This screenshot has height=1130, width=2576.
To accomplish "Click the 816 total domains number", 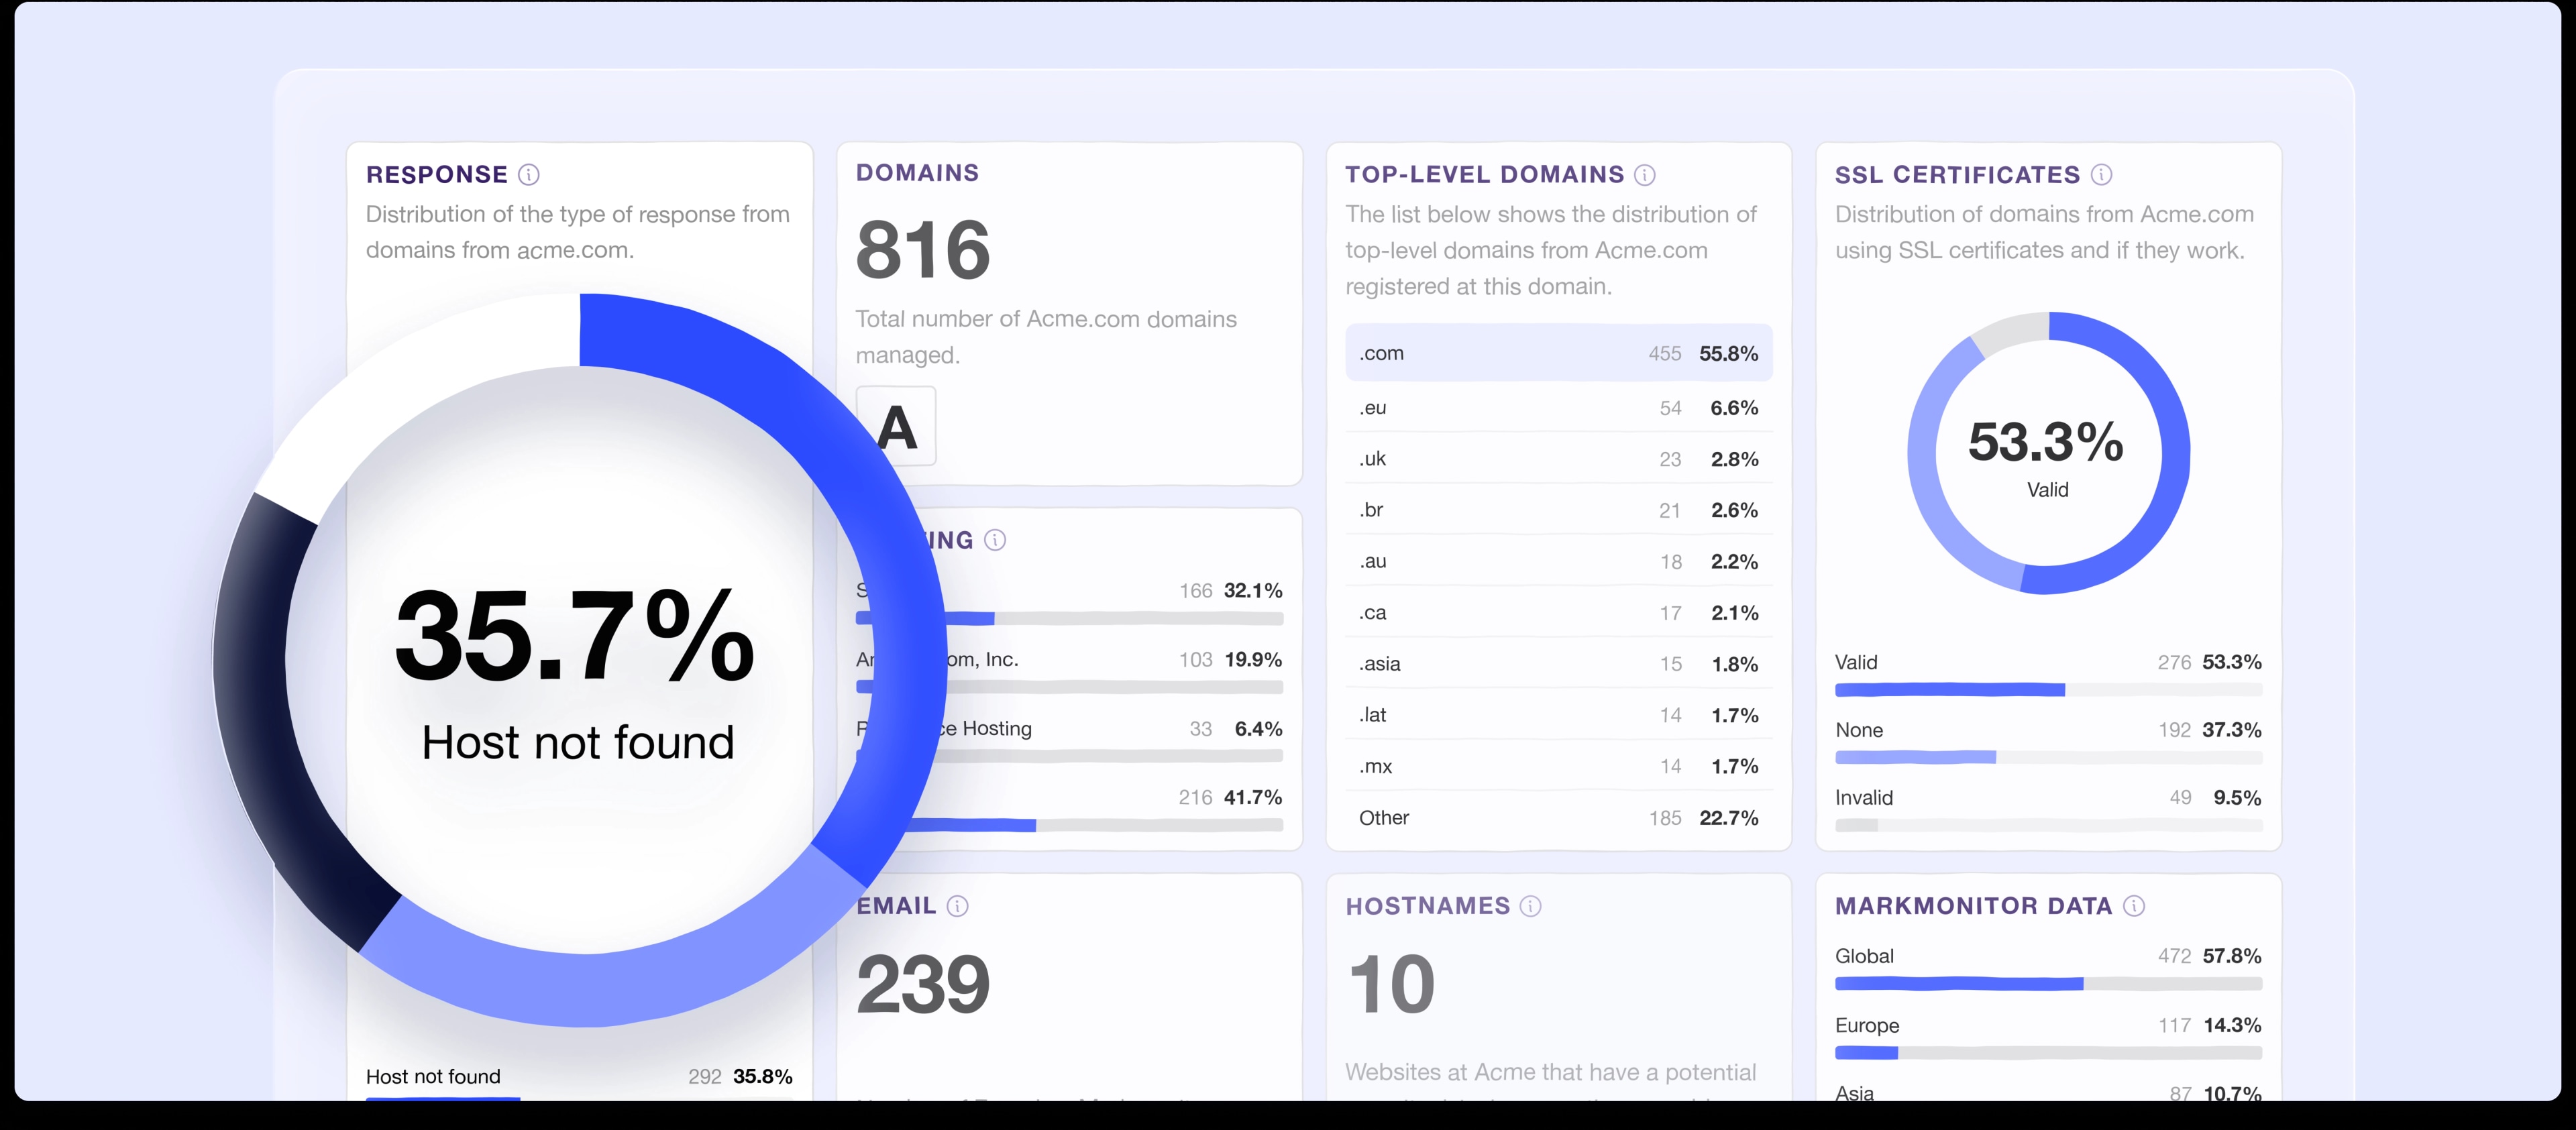I will coord(923,250).
